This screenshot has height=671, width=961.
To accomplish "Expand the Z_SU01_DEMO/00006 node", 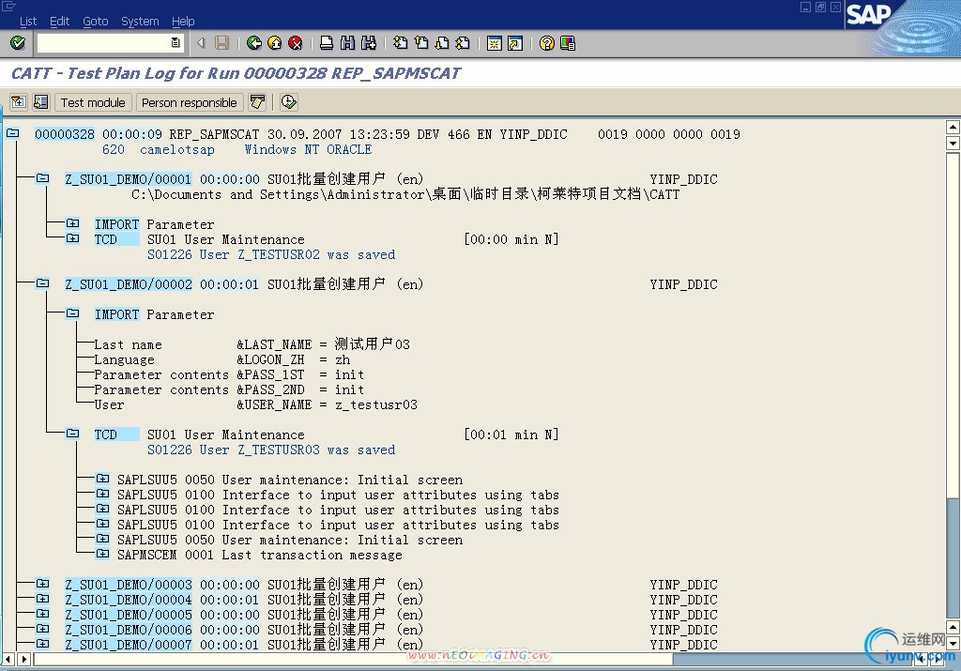I will [42, 629].
